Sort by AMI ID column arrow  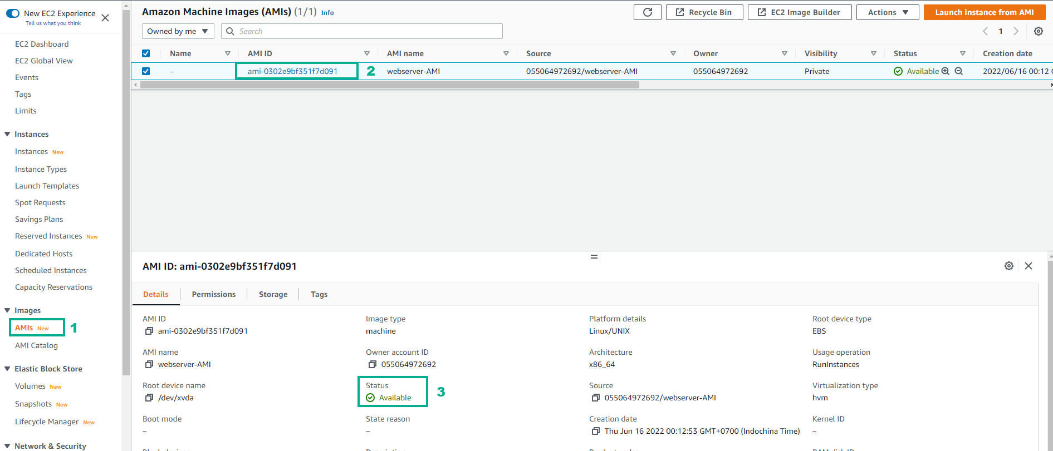click(x=366, y=53)
